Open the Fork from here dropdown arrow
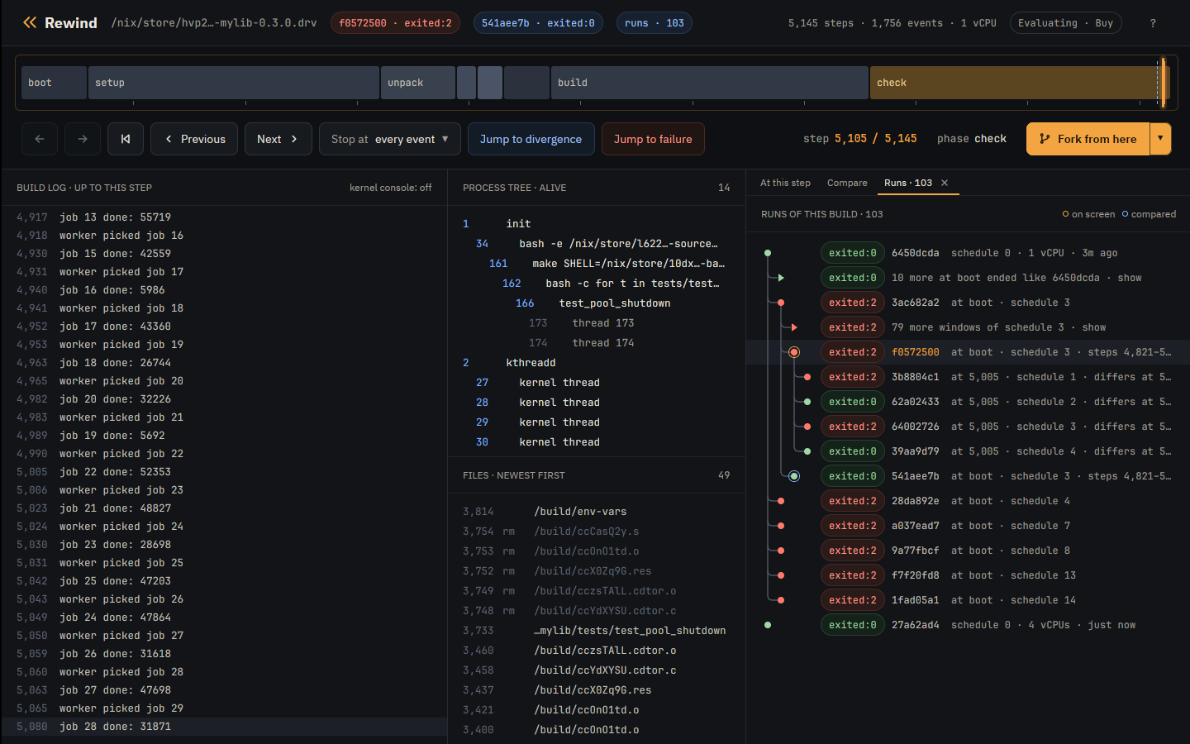This screenshot has width=1190, height=744. coord(1160,139)
